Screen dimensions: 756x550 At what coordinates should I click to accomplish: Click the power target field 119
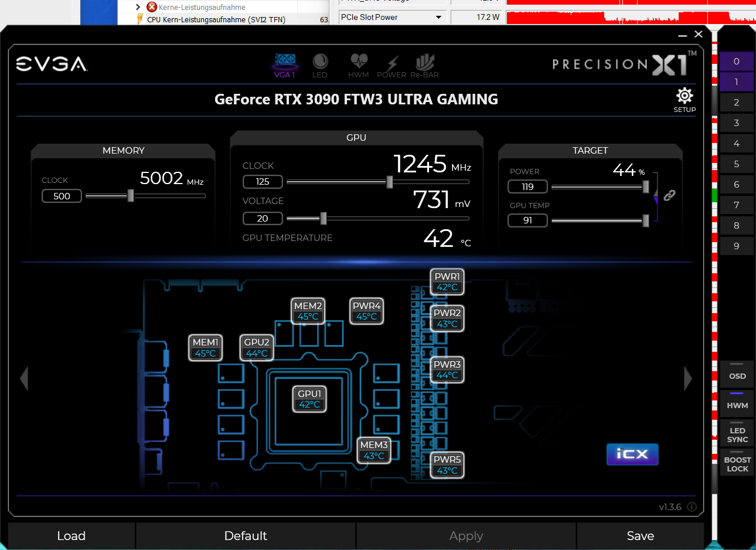pos(527,186)
